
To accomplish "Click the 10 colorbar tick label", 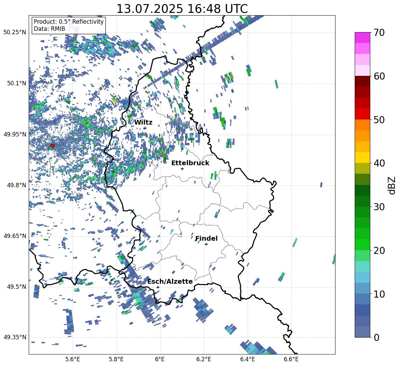I will (379, 294).
